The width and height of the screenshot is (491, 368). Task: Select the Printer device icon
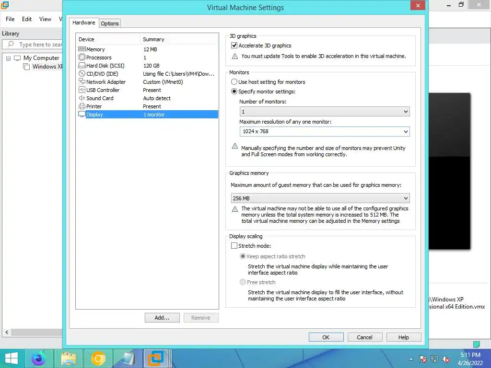[82, 106]
